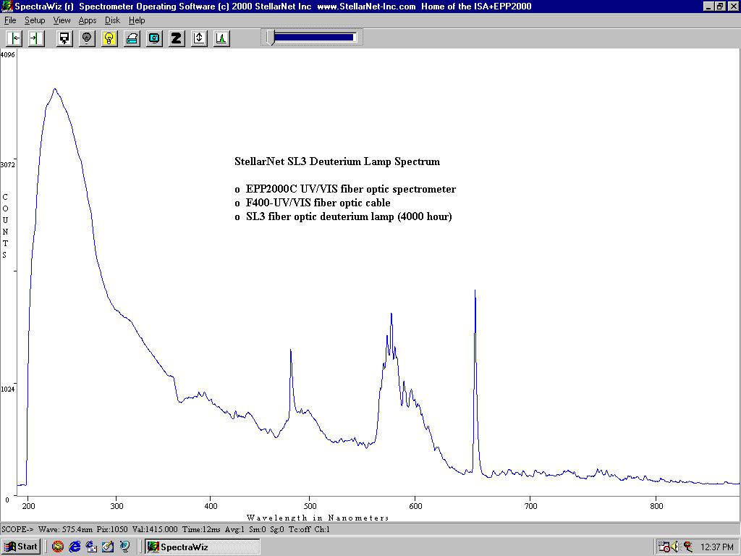This screenshot has height=556, width=741.
Task: Click the SpectraWiz title bar app icon
Action: pos(7,7)
